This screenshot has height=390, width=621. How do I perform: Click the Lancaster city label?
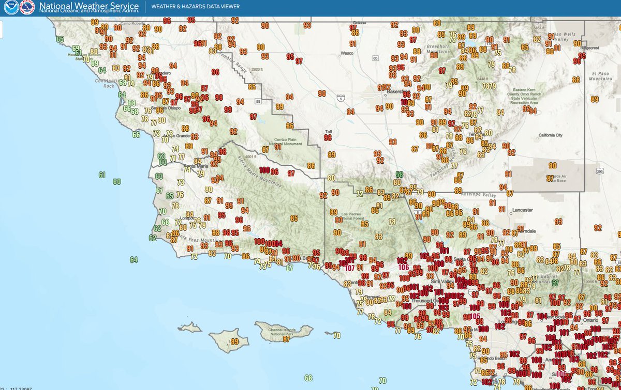522,210
